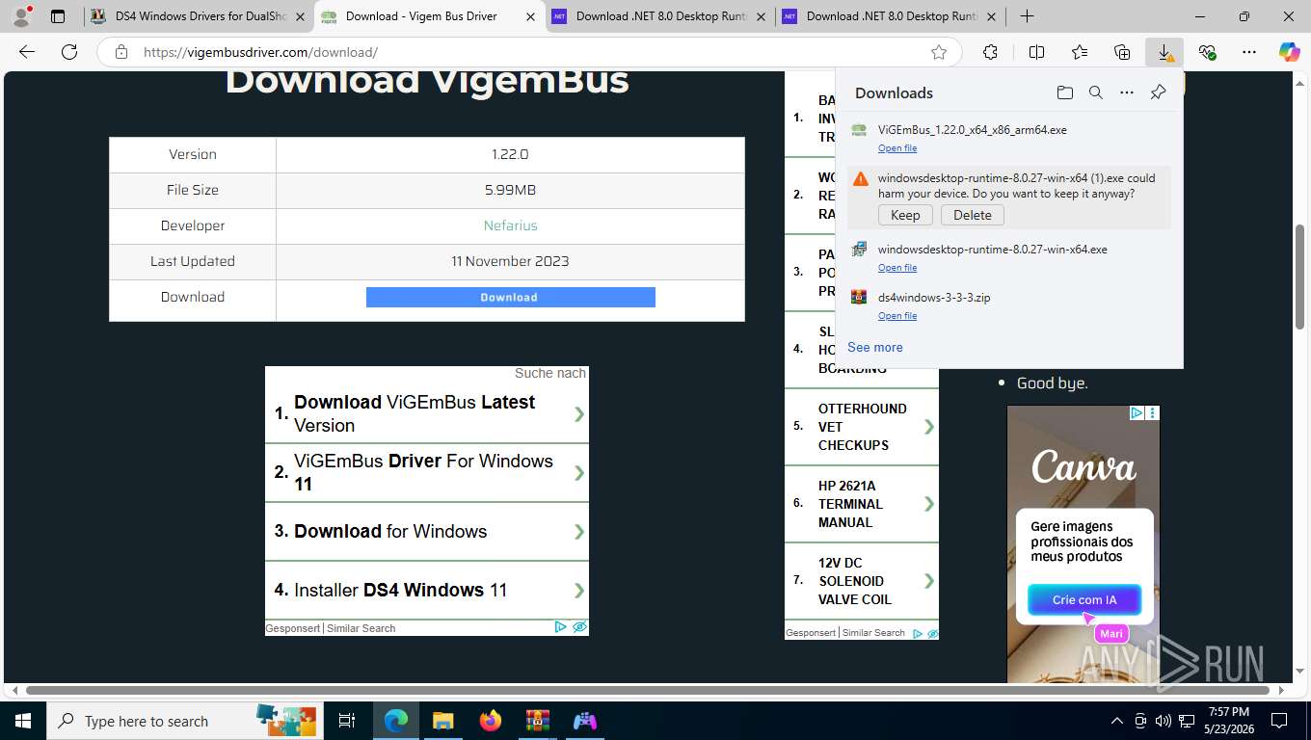
Task: Open Browser essentials heart icon
Action: 1207,52
